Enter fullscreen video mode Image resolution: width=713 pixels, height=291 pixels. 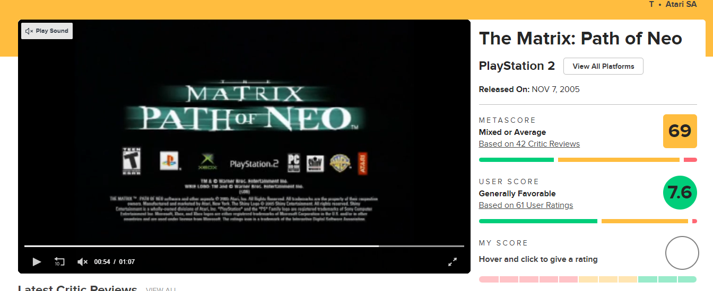coord(453,261)
